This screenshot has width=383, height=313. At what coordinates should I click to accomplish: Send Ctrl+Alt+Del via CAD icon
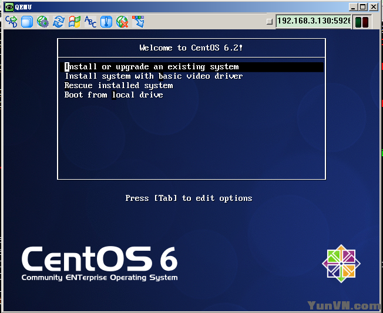click(x=11, y=22)
